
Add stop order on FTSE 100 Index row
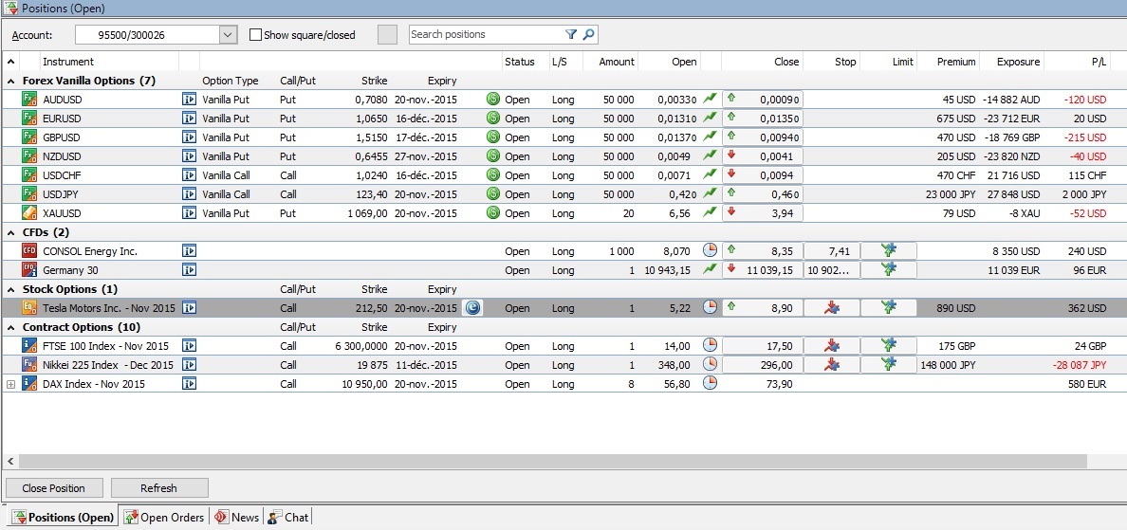832,345
